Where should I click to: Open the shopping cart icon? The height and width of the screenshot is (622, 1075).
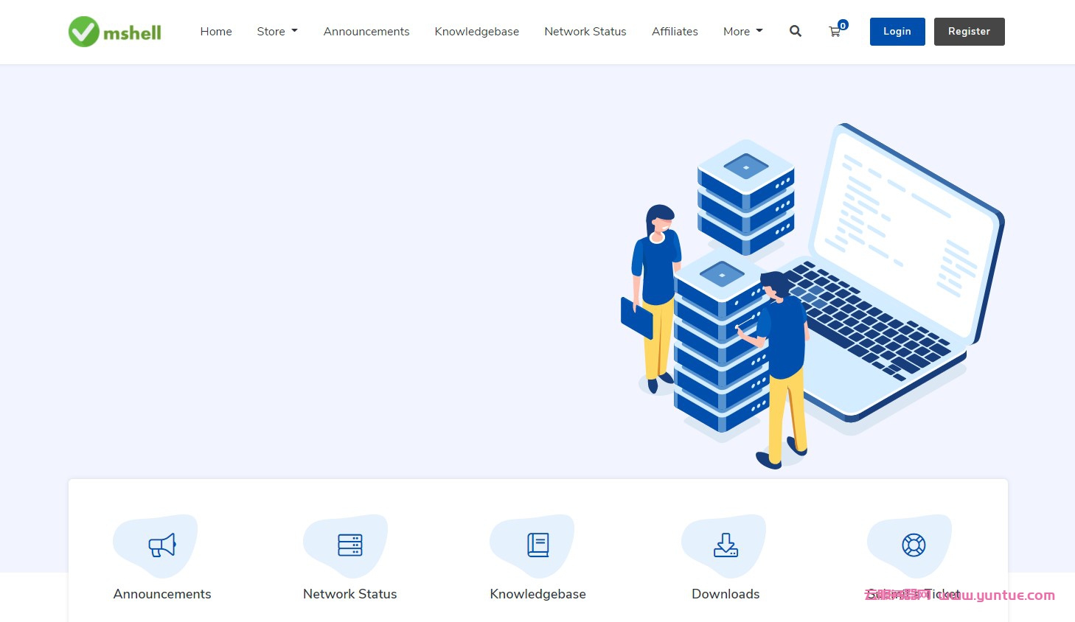coord(835,32)
